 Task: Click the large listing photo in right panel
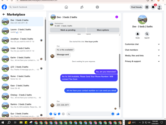click(x=142, y=20)
